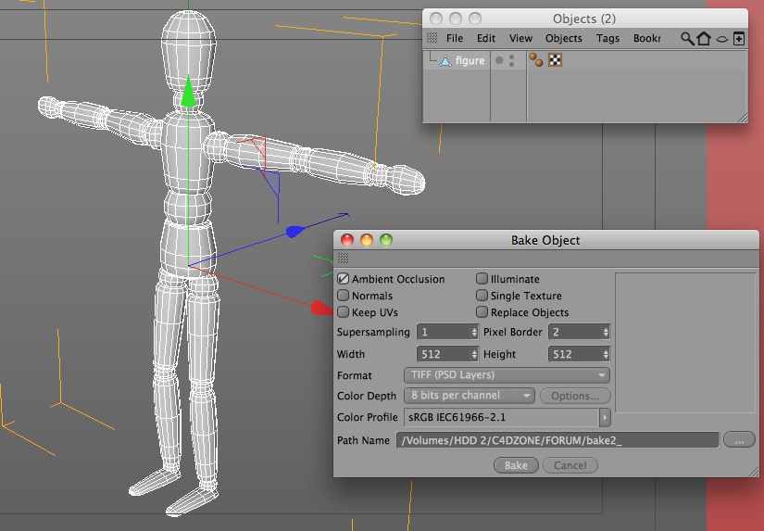764x531 pixels.
Task: Open the Objects menu in Objects panel
Action: [564, 39]
